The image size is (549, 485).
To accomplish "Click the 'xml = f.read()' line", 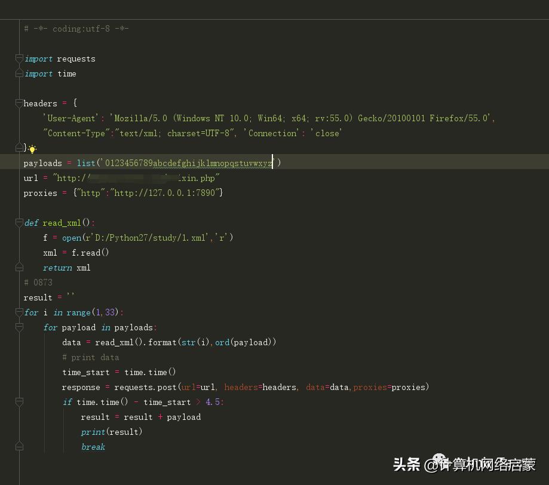I will (x=76, y=253).
